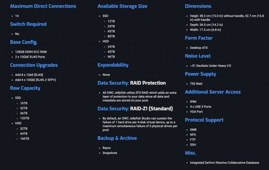Viewport: 269px width, 170px height.
Task: Choose the 80TB SSD storage size
Action: (111, 36)
